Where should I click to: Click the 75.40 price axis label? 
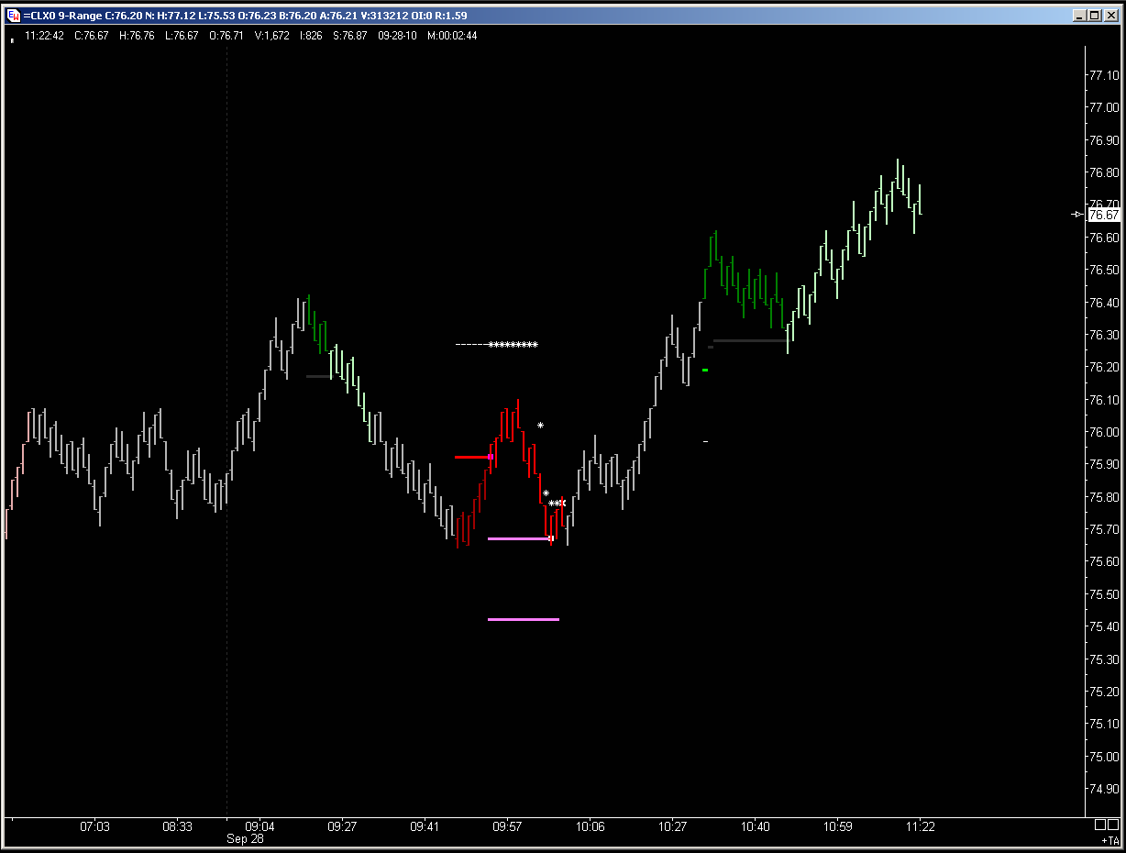click(x=1104, y=626)
